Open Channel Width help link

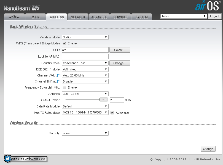(59, 75)
